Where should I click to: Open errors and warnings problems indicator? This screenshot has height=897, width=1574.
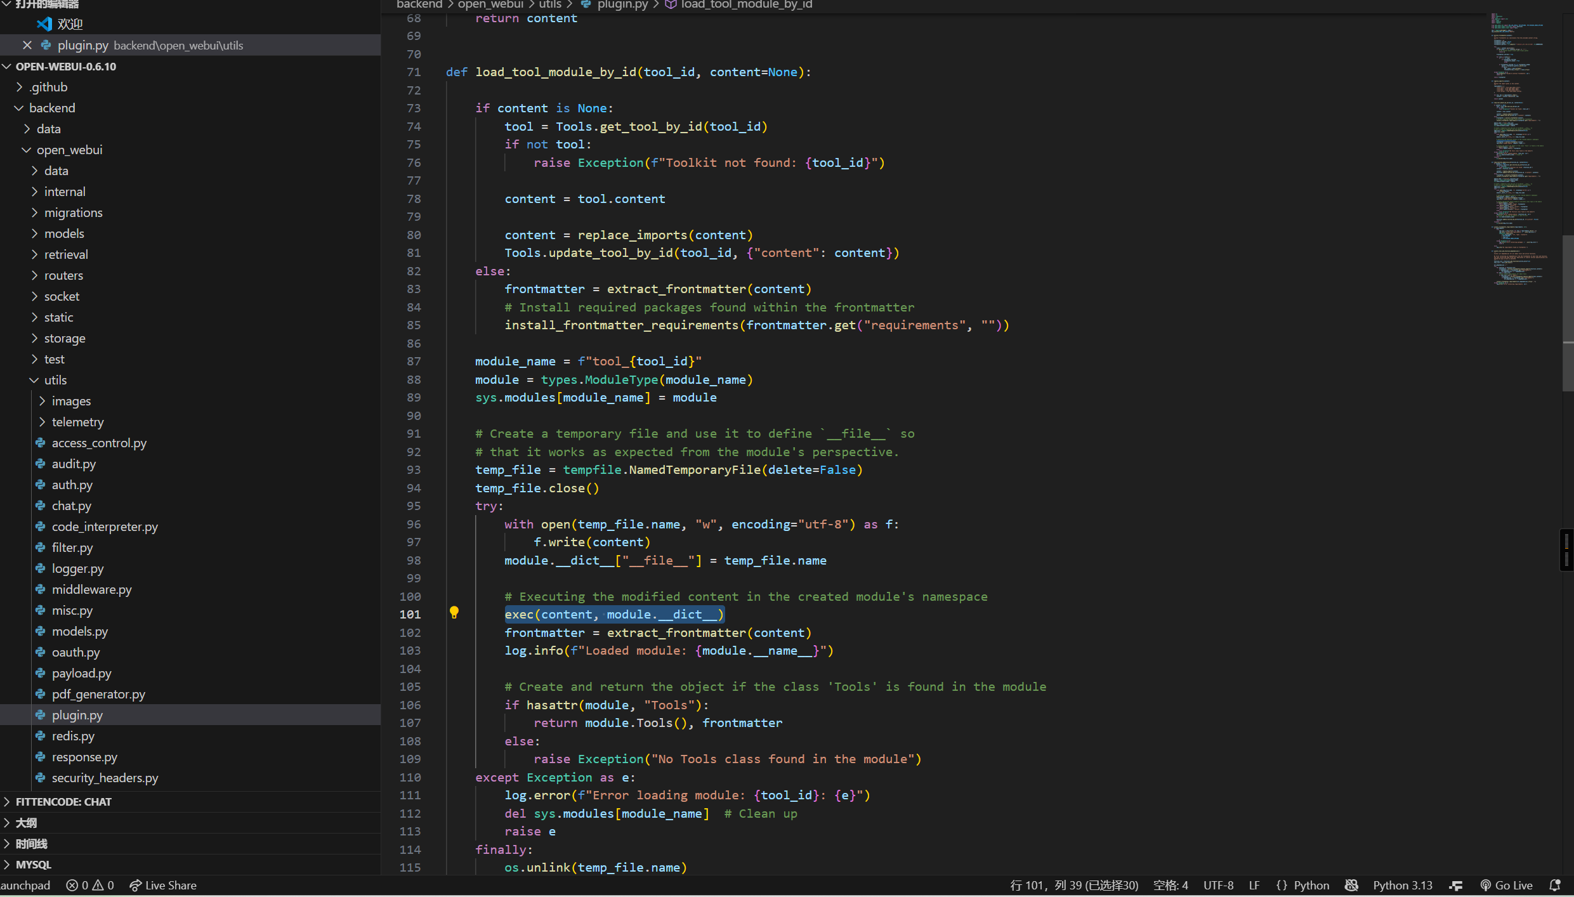coord(90,885)
